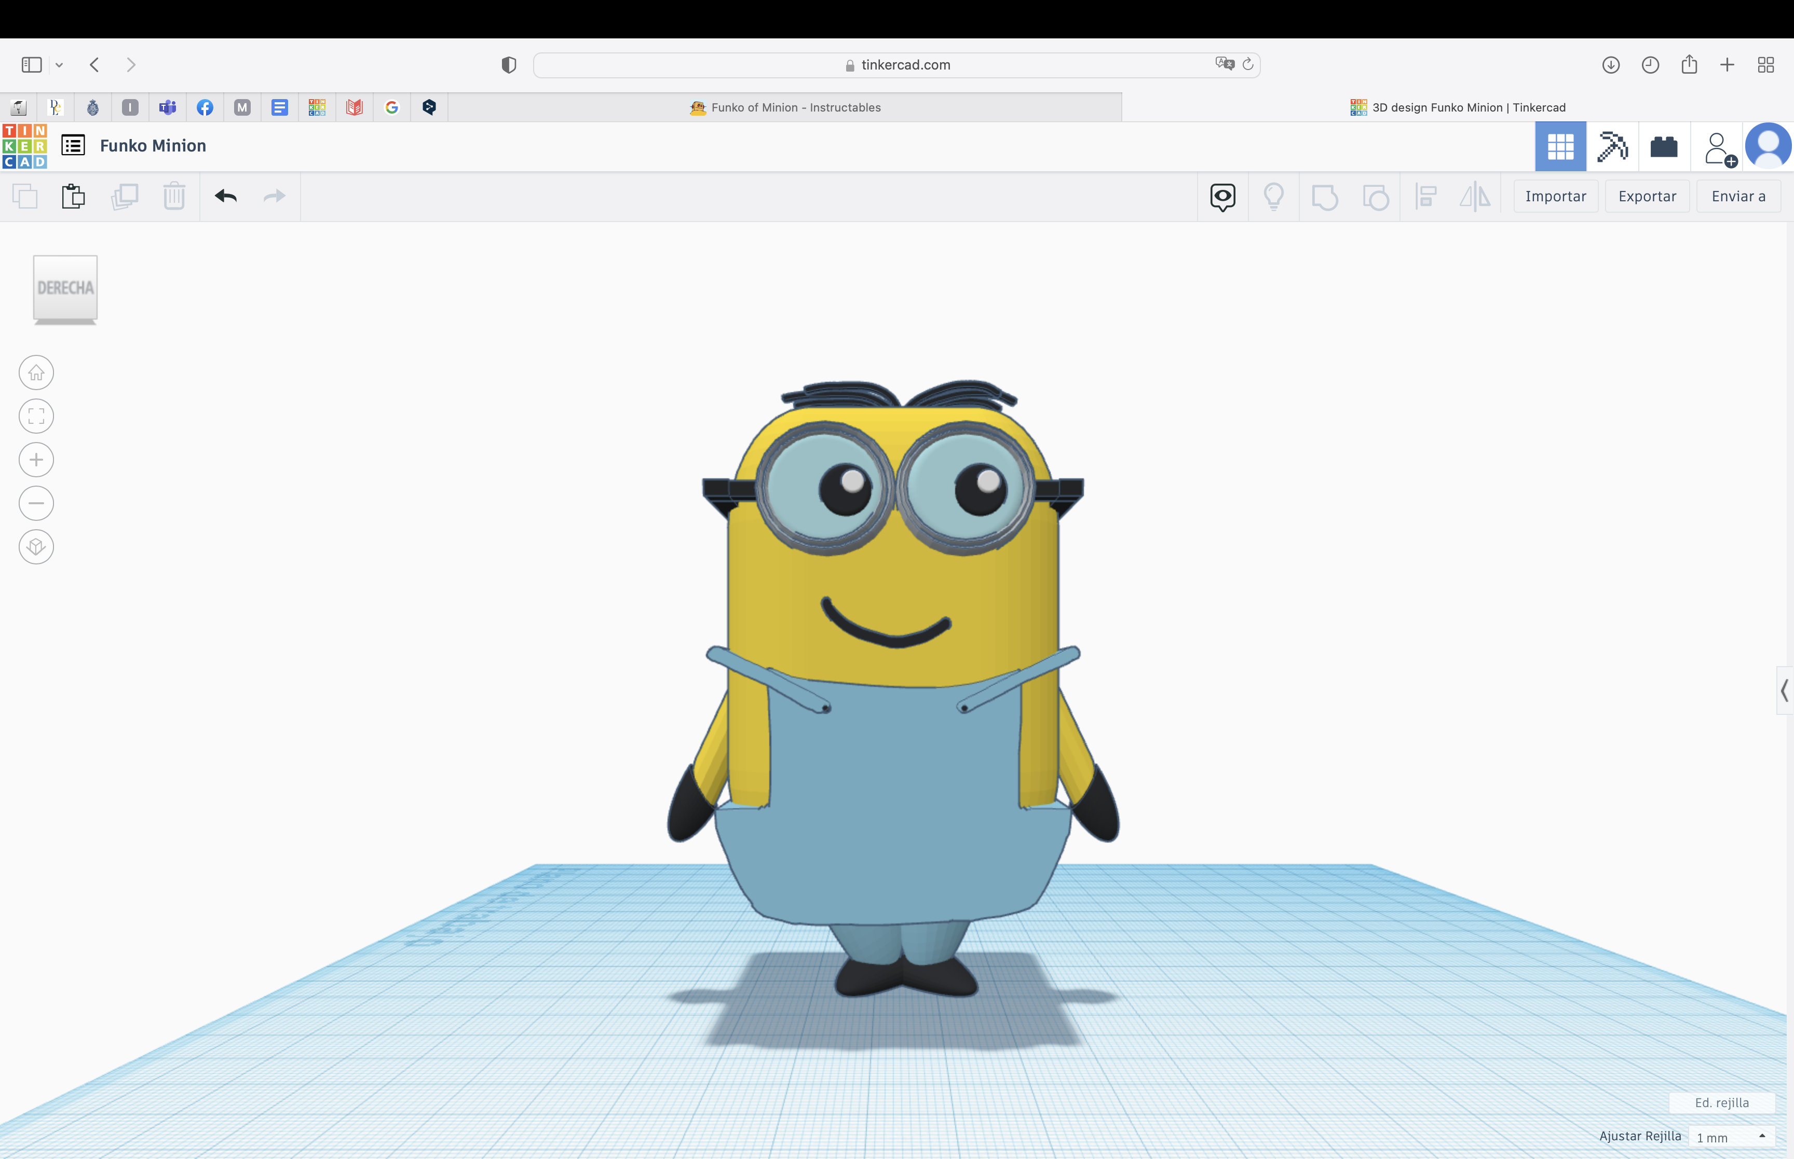Image resolution: width=1794 pixels, height=1159 pixels.
Task: Open the notes tool icon
Action: pyautogui.click(x=1222, y=197)
